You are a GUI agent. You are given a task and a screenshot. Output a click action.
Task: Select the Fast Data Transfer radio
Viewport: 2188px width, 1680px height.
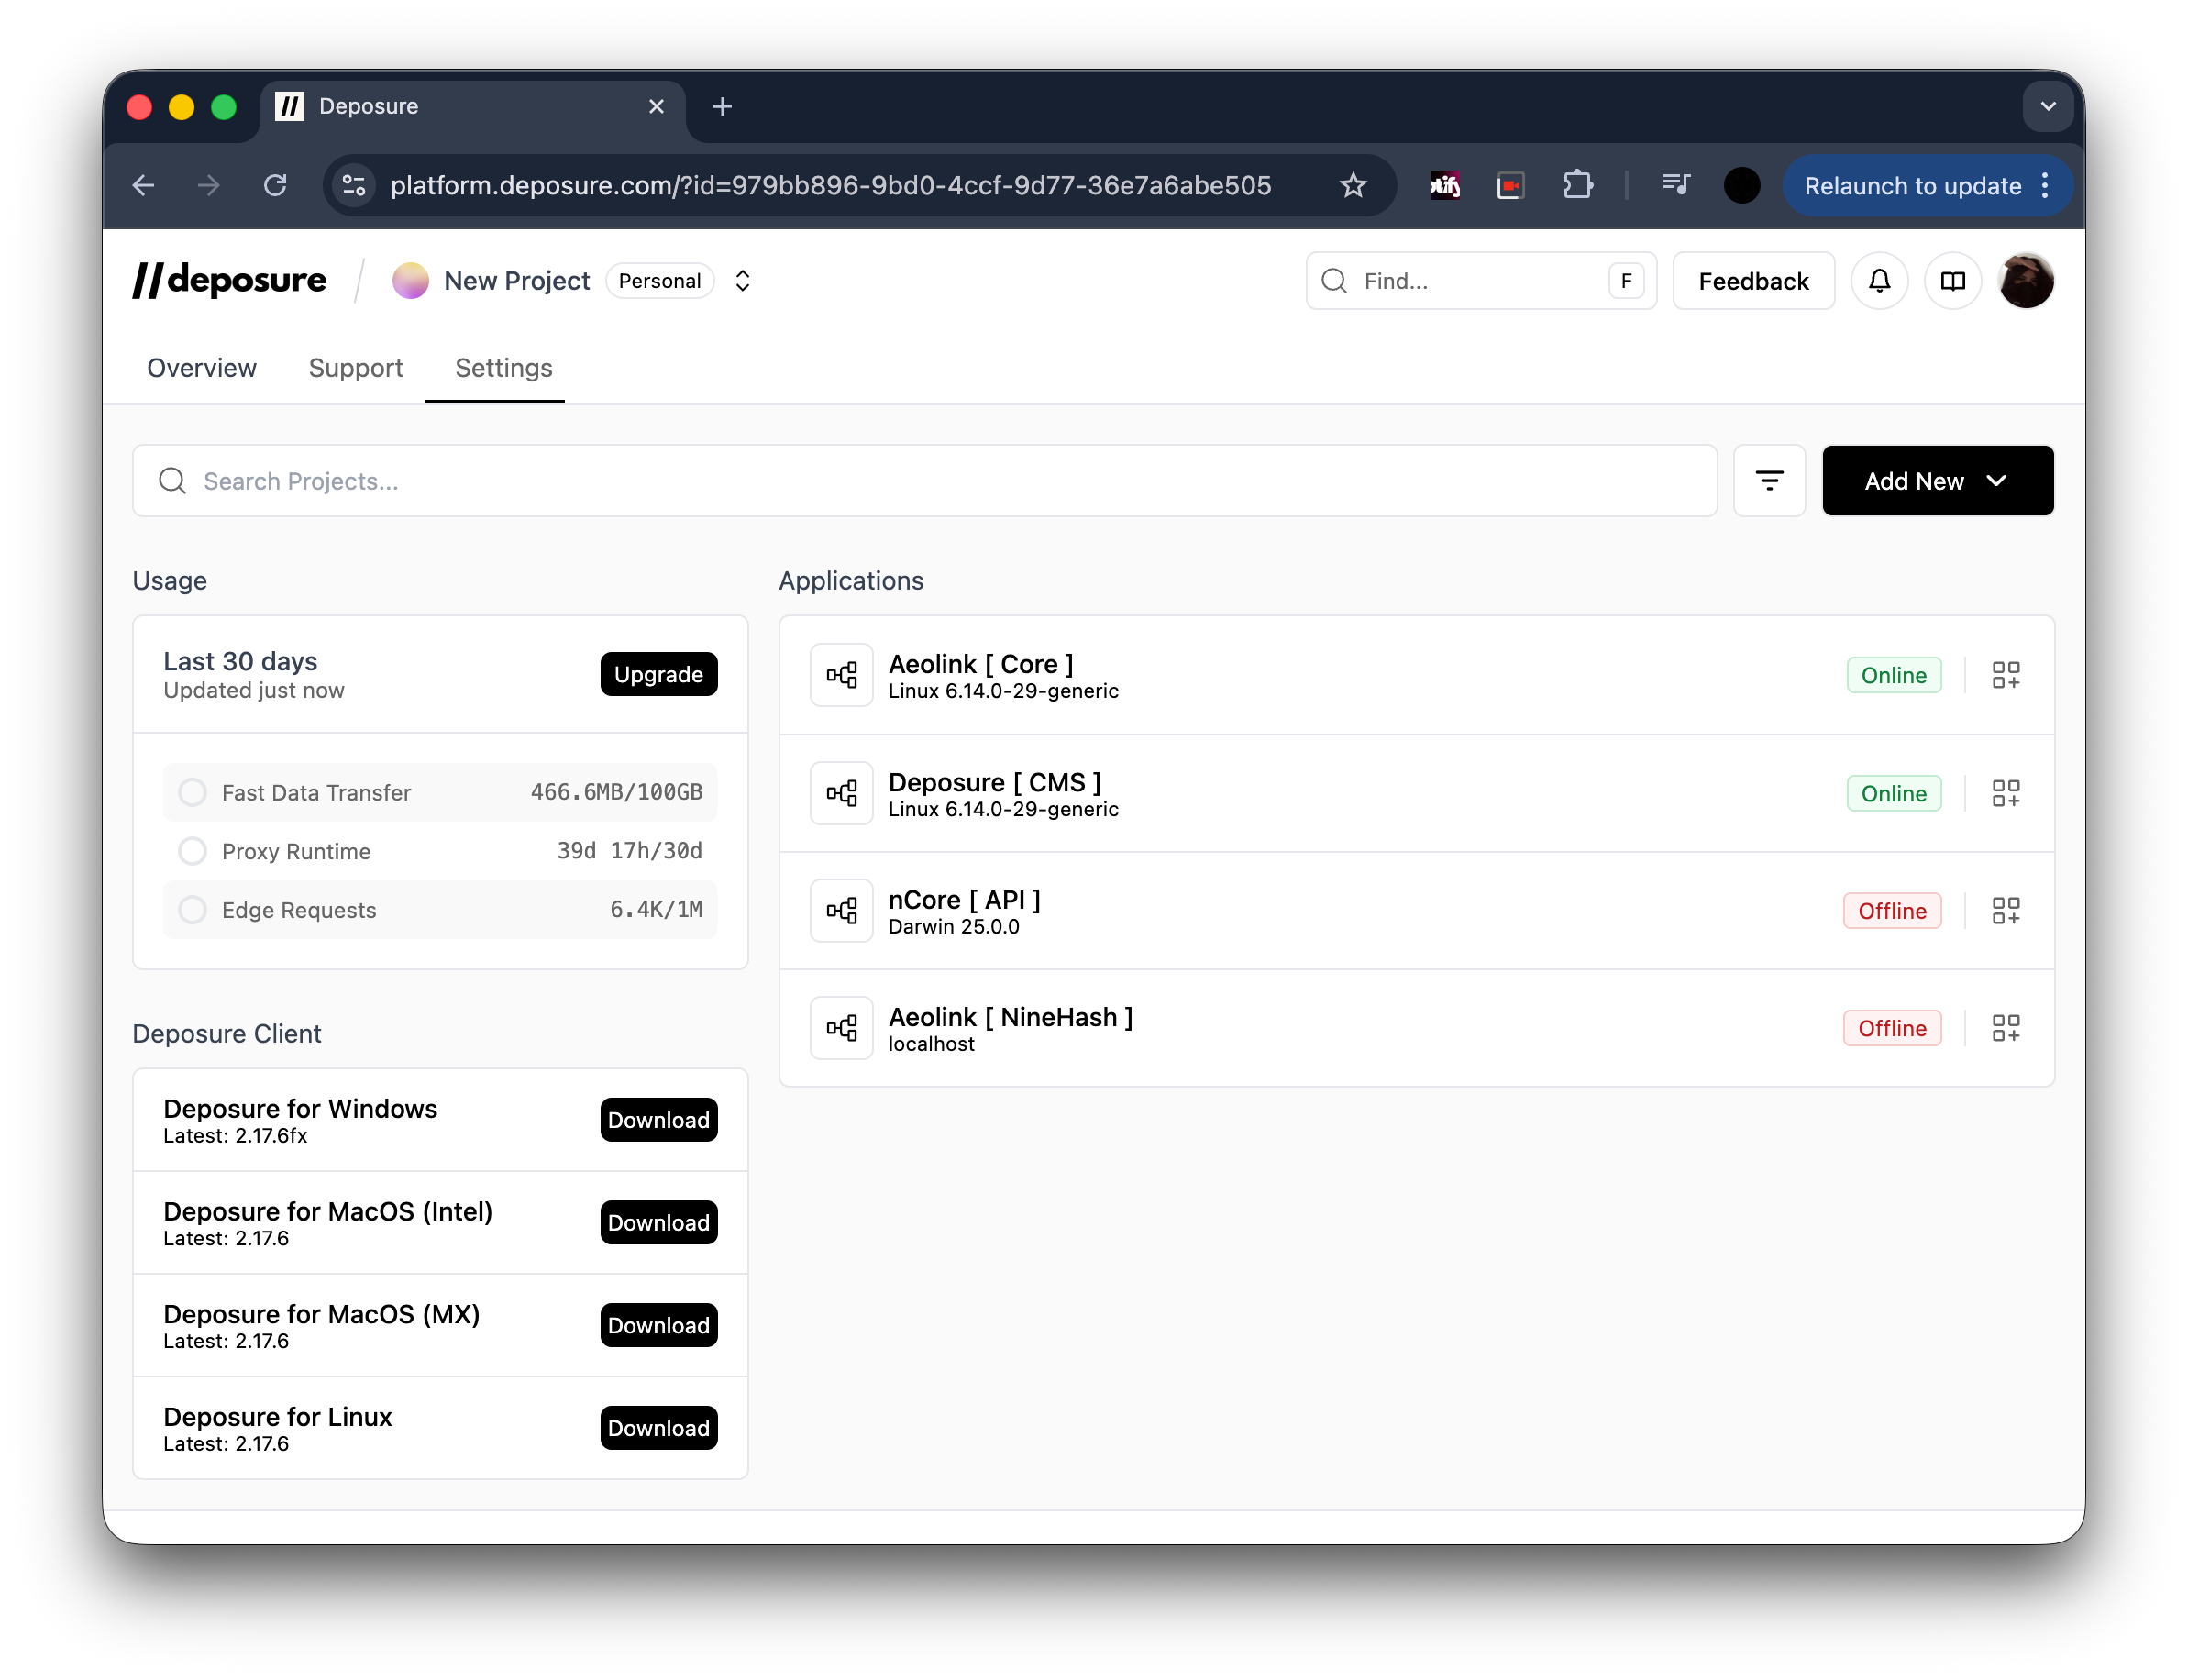[x=192, y=793]
